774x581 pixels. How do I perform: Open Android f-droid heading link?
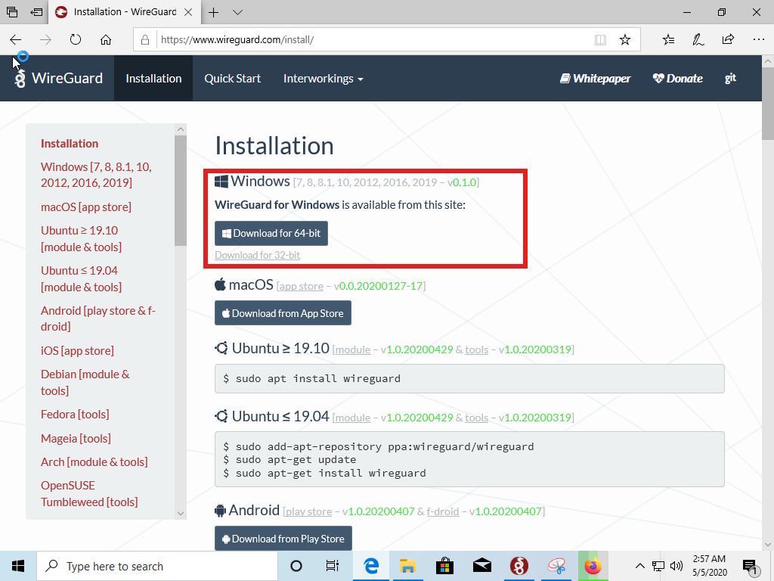pyautogui.click(x=443, y=512)
